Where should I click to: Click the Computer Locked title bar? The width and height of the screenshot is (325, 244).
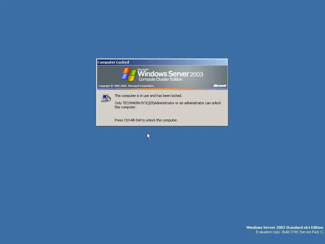coord(162,62)
